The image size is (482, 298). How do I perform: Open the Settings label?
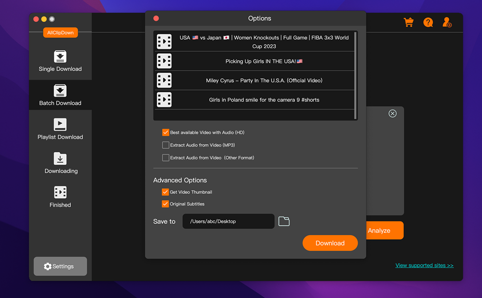click(63, 266)
